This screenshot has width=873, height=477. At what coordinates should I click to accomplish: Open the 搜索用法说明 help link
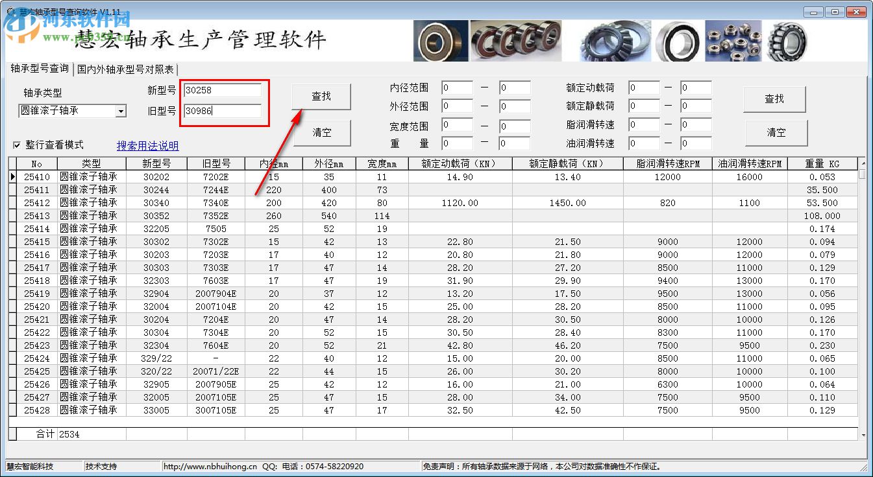tap(147, 146)
